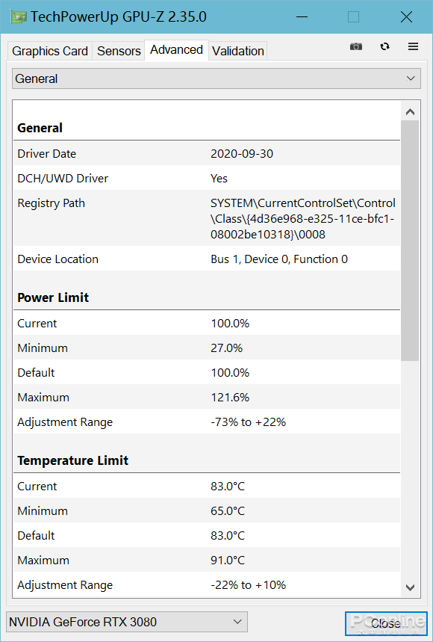This screenshot has width=433, height=642.
Task: Select the -73% to +22% adjustment range
Action: (x=248, y=422)
